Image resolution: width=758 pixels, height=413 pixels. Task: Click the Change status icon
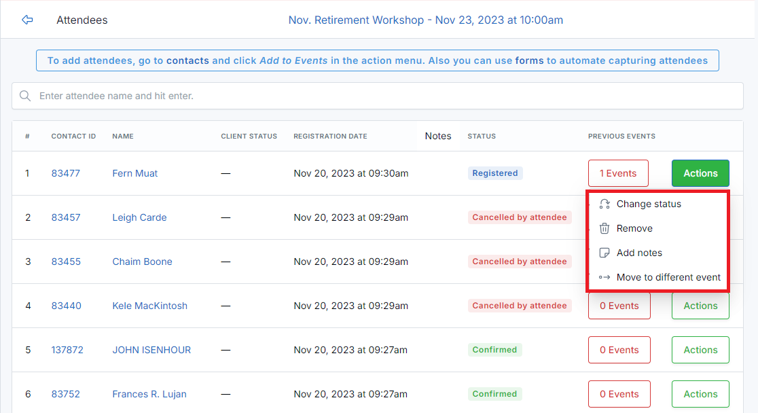[604, 204]
